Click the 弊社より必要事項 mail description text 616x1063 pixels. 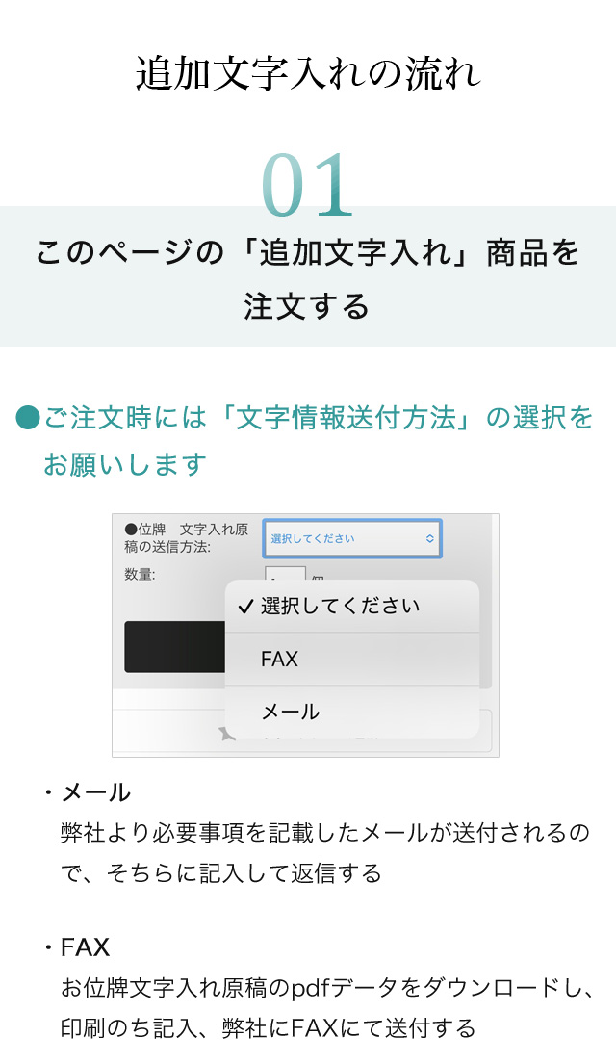coord(325,852)
